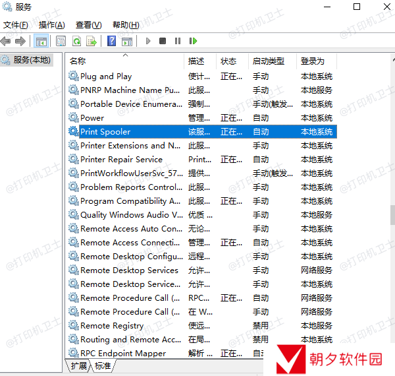The width and height of the screenshot is (395, 376).
Task: Click gear icon of Remote Desktop Services
Action: tap(74, 270)
